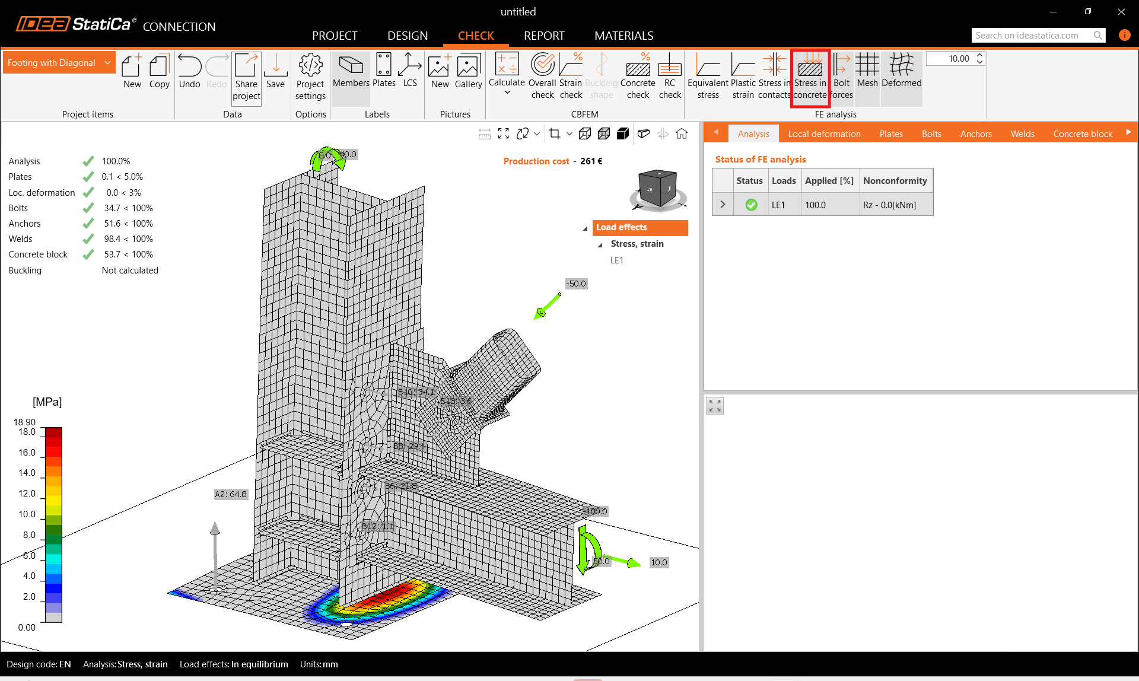Switch to solid view cube icon
This screenshot has height=681, width=1139.
pos(623,134)
